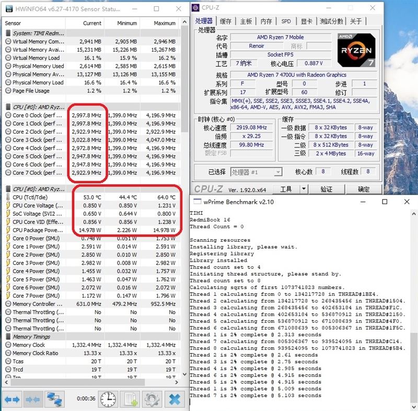Click the CPU (Tctl/Tdie) thermometer icon

pyautogui.click(x=8, y=197)
